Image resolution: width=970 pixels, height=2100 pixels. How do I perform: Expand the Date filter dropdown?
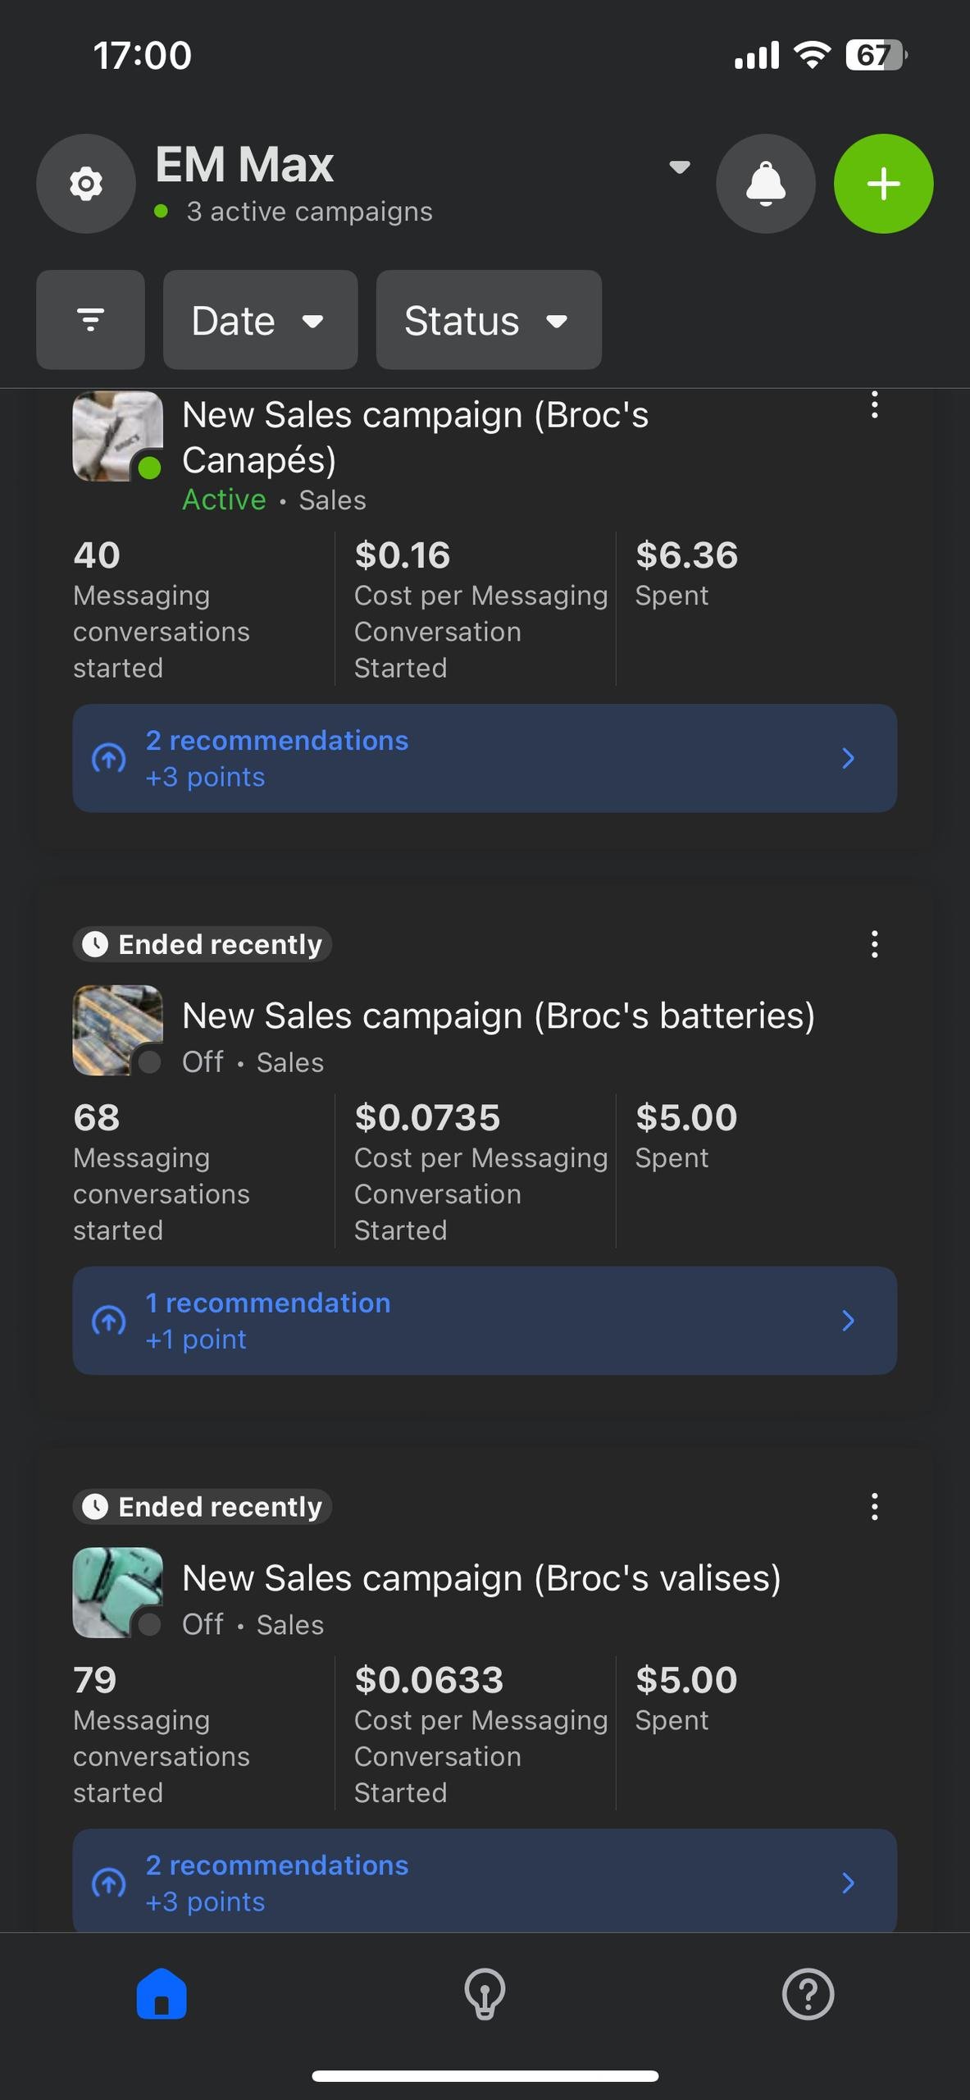coord(261,320)
